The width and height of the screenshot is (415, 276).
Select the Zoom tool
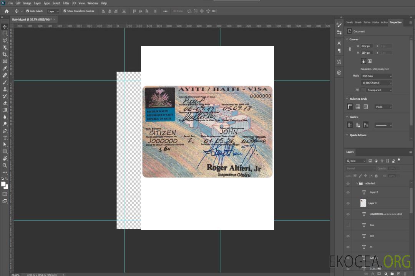coord(5,165)
